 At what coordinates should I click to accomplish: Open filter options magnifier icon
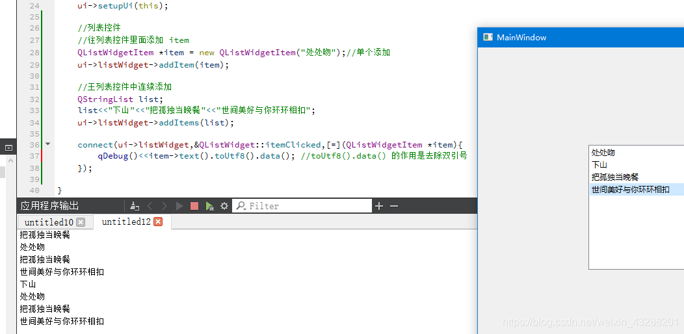click(241, 206)
